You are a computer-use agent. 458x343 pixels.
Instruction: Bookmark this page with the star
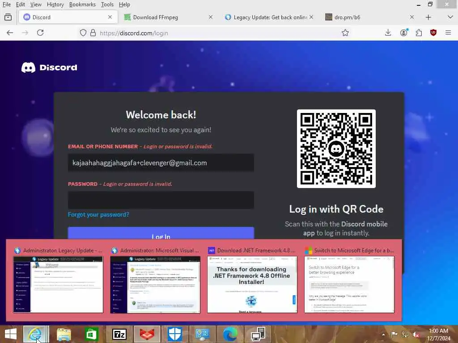(345, 33)
